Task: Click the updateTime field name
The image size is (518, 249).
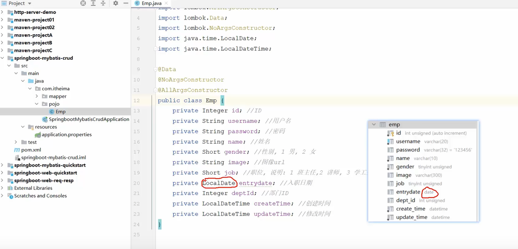Action: [x=272, y=214]
